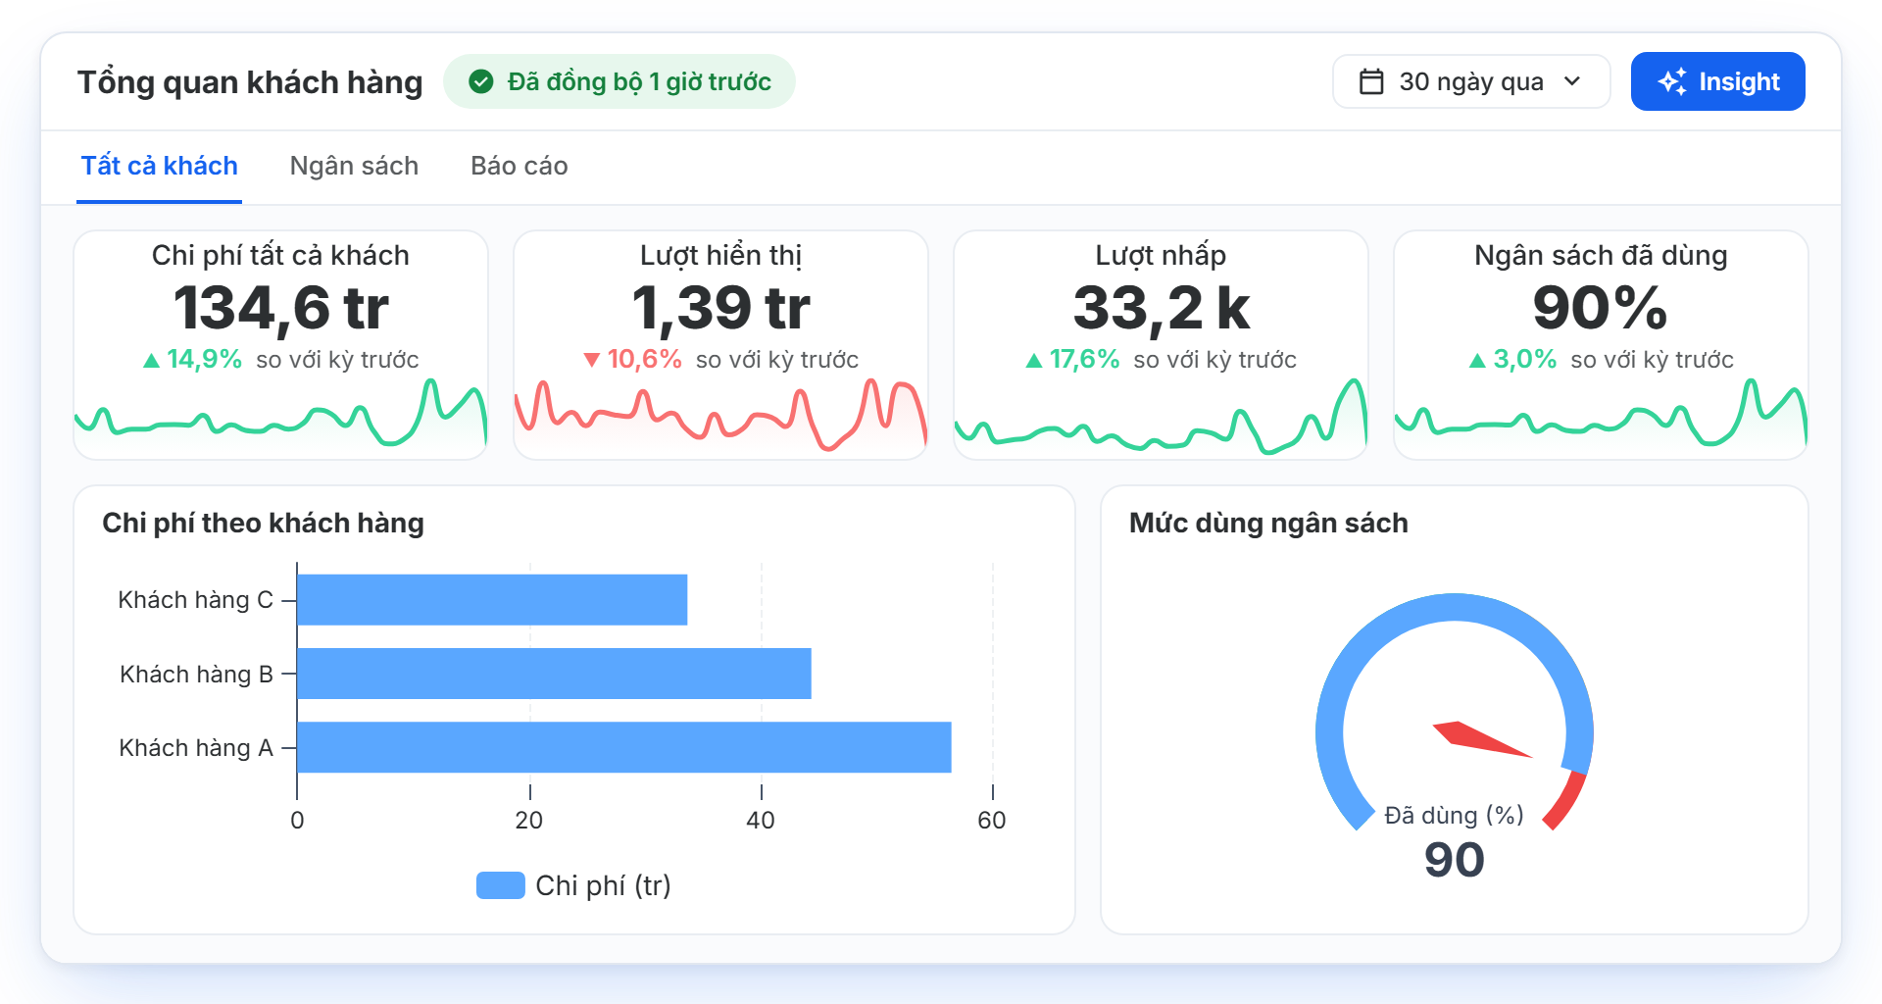
Task: Click the green up arrow beside 14,9%
Action: coord(151,361)
